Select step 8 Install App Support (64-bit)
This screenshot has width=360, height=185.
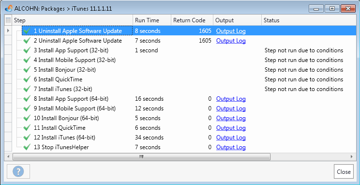pyautogui.click(x=71, y=99)
